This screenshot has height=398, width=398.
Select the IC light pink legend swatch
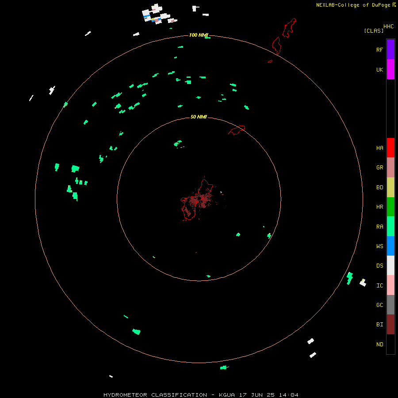click(390, 285)
